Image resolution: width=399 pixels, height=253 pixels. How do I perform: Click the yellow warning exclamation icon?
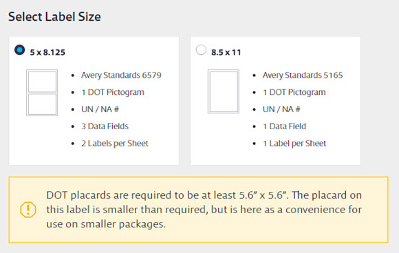click(28, 210)
